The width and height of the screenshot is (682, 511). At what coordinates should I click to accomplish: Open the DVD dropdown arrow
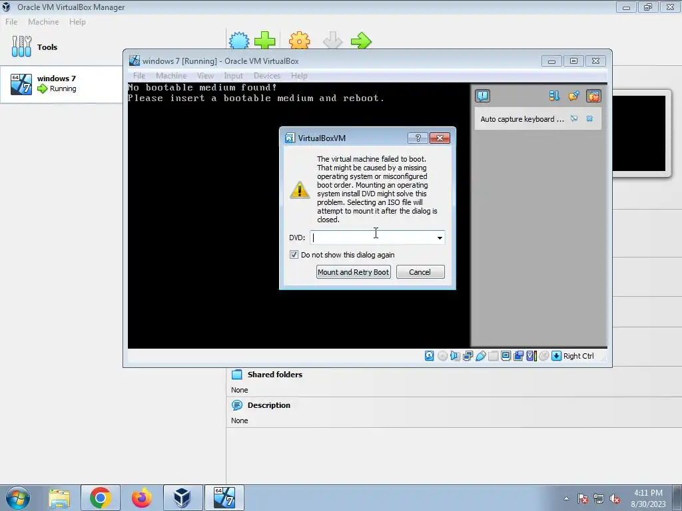[440, 238]
